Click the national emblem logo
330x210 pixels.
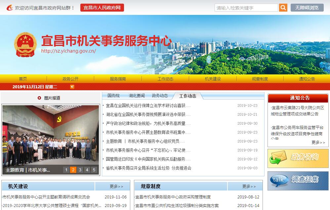coord(25,45)
